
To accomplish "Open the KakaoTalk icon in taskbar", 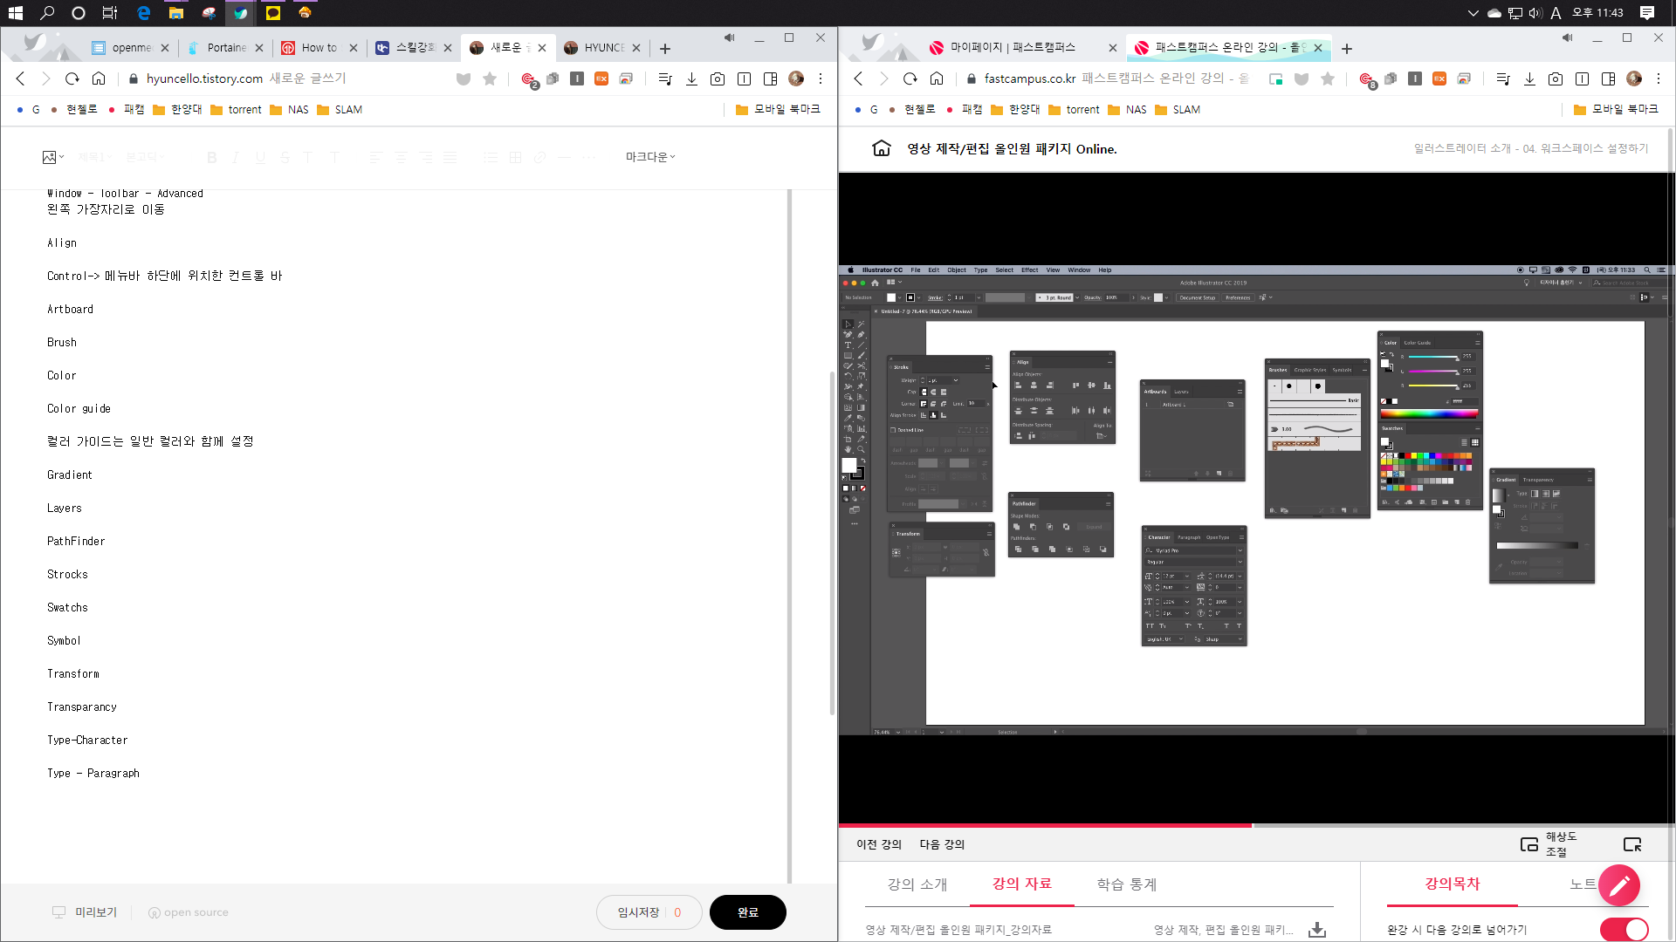I will [273, 13].
